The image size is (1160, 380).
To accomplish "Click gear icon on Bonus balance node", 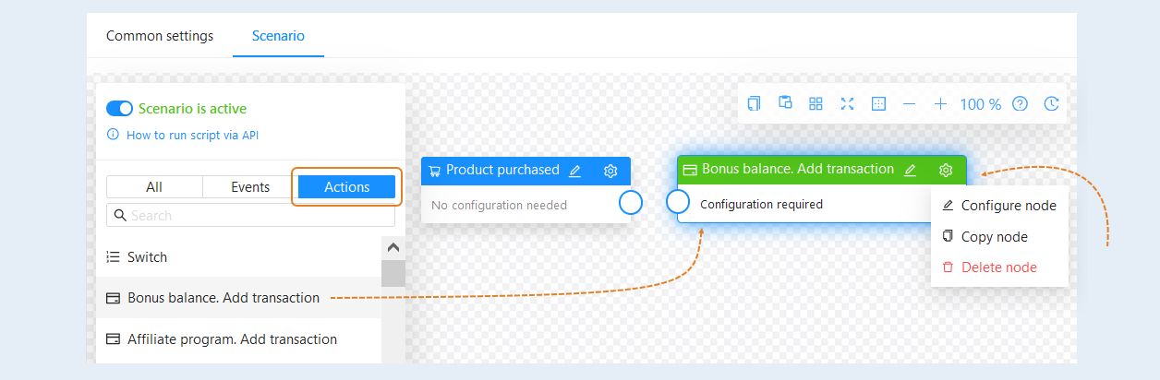I will pyautogui.click(x=946, y=170).
